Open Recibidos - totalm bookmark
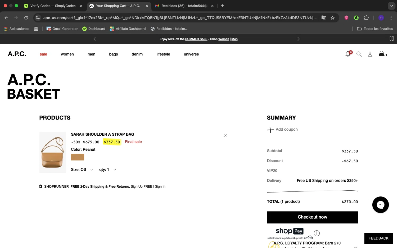Screen dimensions: 397x248 tap(169, 29)
